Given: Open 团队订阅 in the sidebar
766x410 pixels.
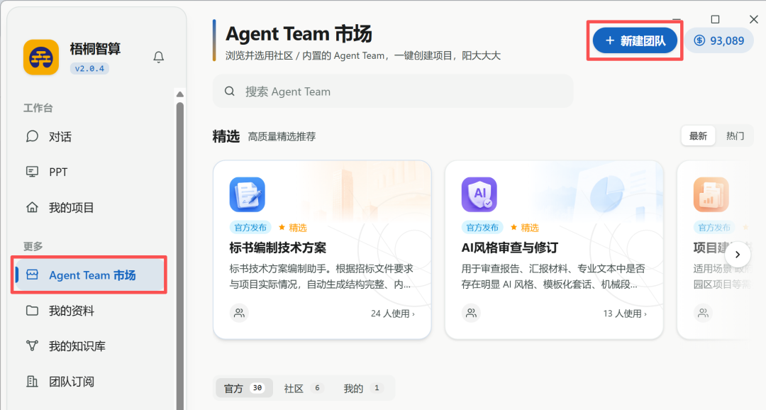Looking at the screenshot, I should (x=89, y=382).
